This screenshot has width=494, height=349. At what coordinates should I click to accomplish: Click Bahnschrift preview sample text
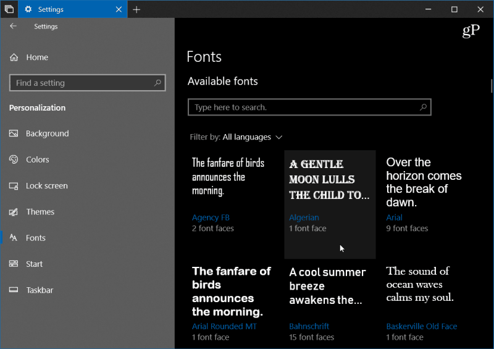point(327,286)
